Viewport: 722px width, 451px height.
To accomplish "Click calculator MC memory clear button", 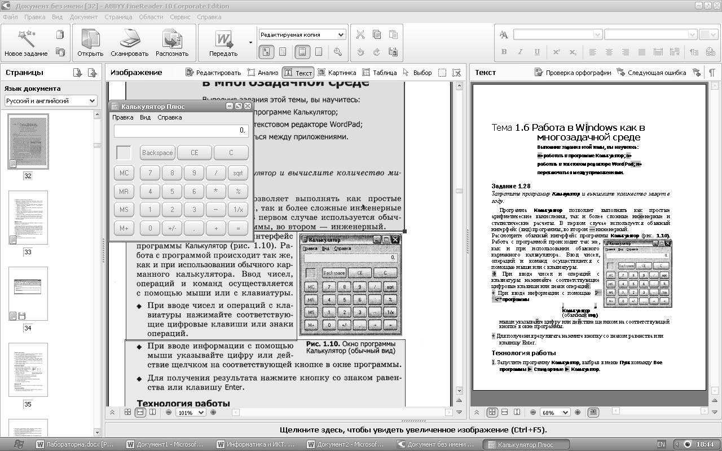I will [124, 173].
